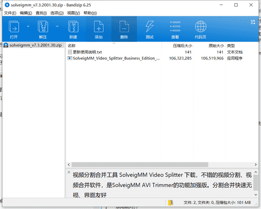Click the Open (打开) toolbar icon

[x=14, y=27]
